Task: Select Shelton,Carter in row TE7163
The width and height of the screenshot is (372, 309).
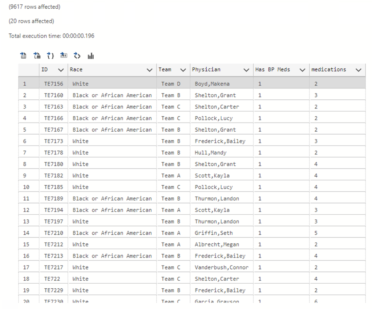Action: point(222,107)
